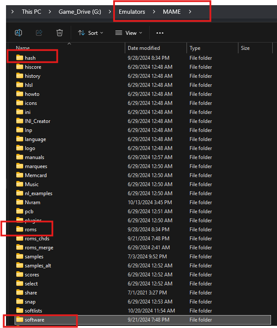Select the Inp folder icon
Image resolution: width=277 pixels, height=328 pixels.
coord(20,130)
